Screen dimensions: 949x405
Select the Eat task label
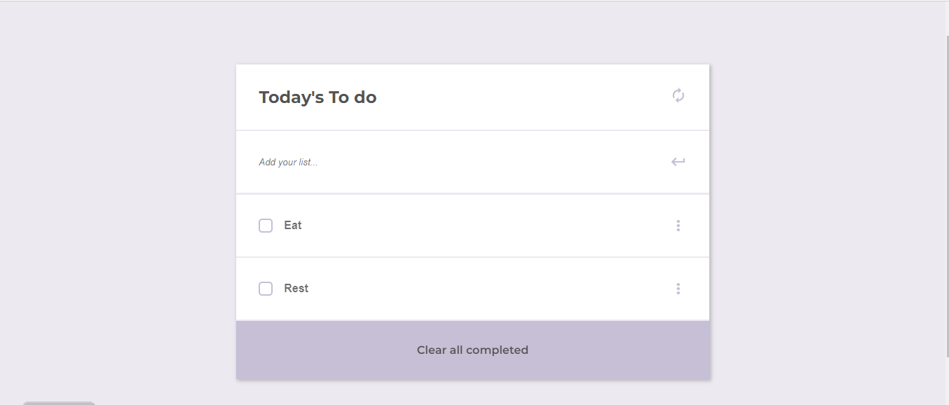pos(293,226)
